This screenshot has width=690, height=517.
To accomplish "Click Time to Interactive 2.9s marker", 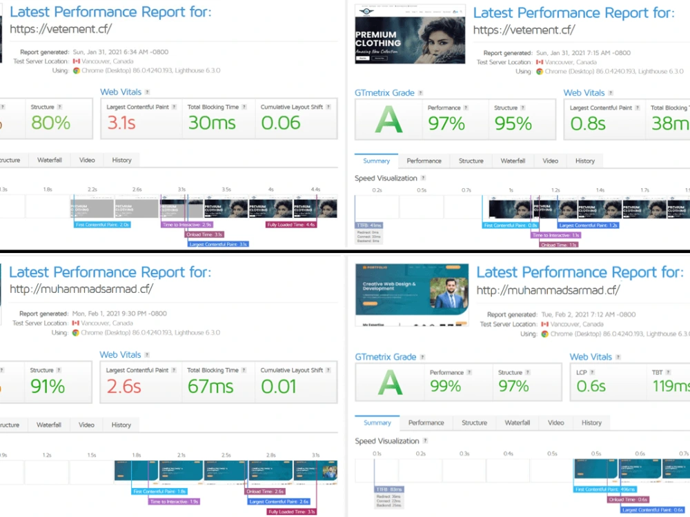I will (x=187, y=225).
